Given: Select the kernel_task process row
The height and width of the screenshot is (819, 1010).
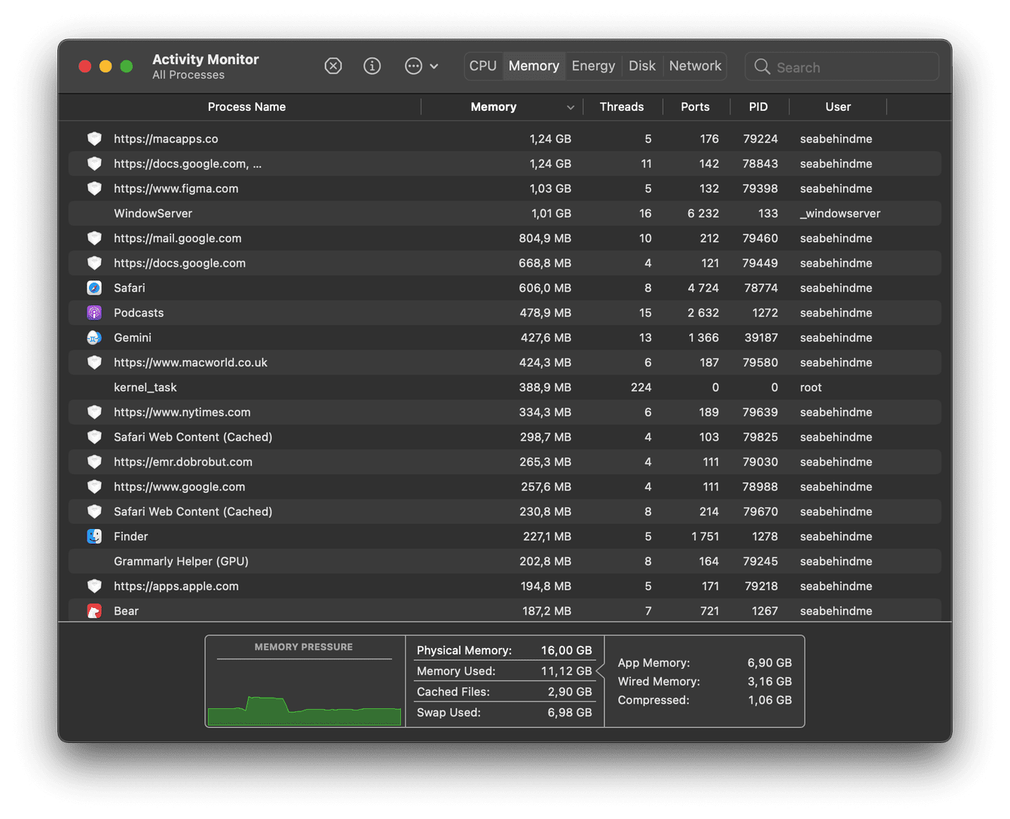Looking at the screenshot, I should [x=505, y=387].
